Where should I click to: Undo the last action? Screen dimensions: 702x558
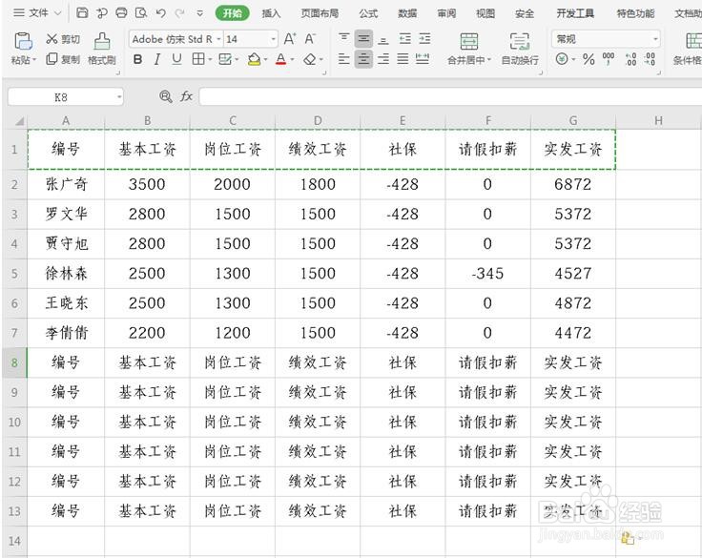point(161,13)
